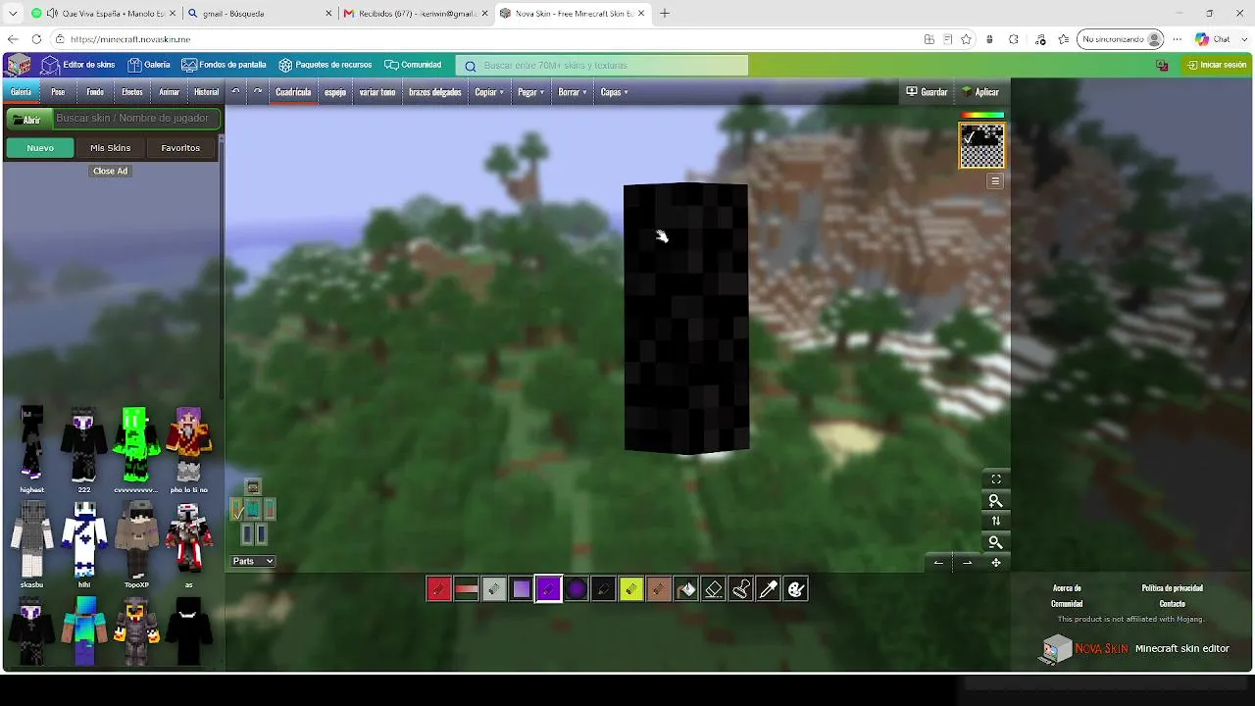Open the Parts selector dropdown
Screen dimensions: 1255x706
pyautogui.click(x=253, y=561)
